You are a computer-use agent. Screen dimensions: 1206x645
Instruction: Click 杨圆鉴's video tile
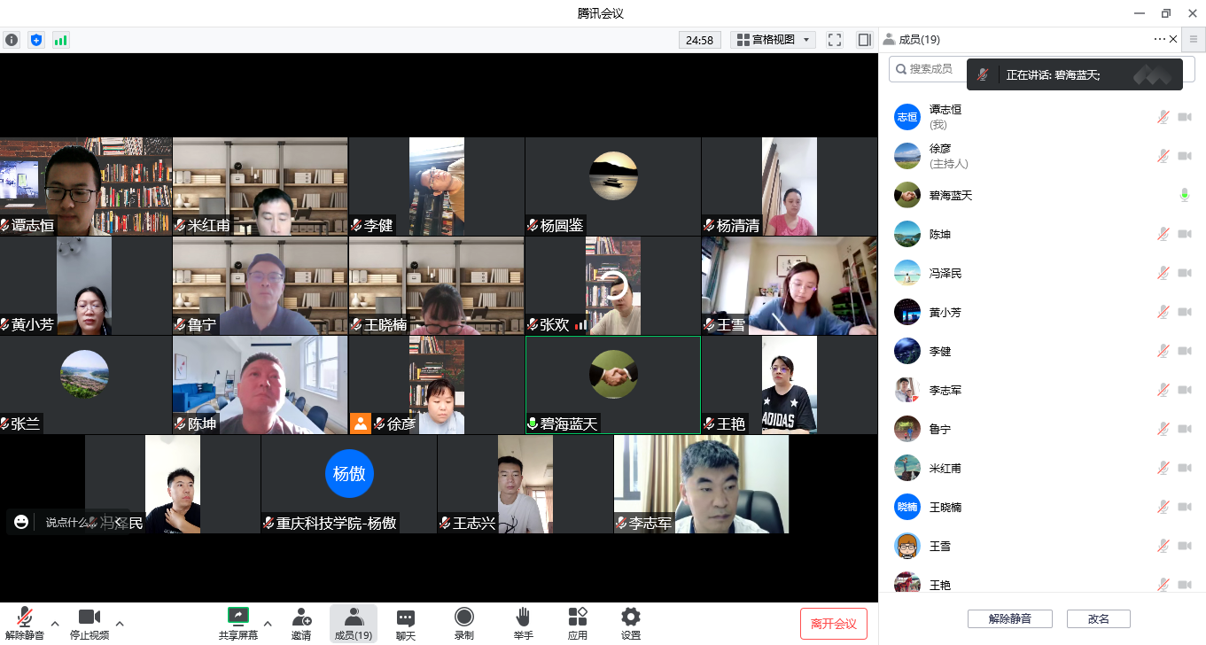[x=613, y=186]
